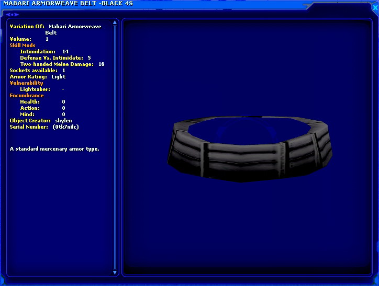Click the Skill Mods section heading
The image size is (379, 286).
[x=23, y=45]
